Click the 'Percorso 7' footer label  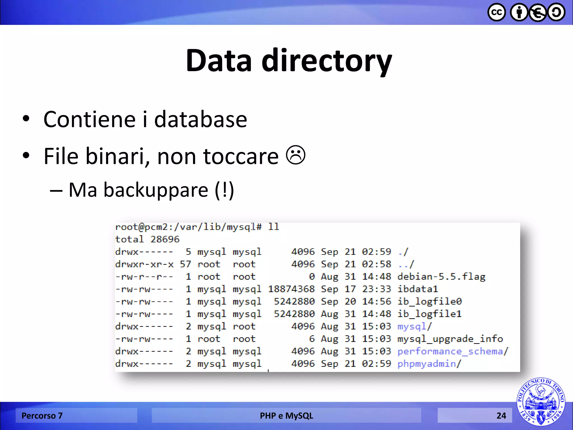tap(42, 416)
